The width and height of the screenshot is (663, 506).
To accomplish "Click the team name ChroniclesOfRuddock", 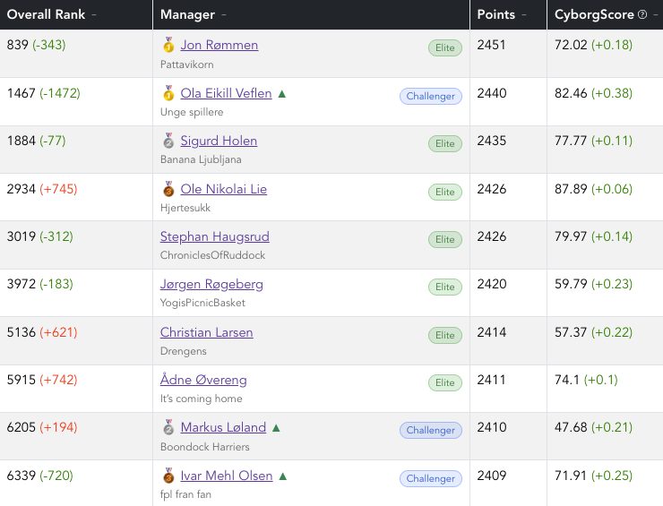I will [212, 255].
